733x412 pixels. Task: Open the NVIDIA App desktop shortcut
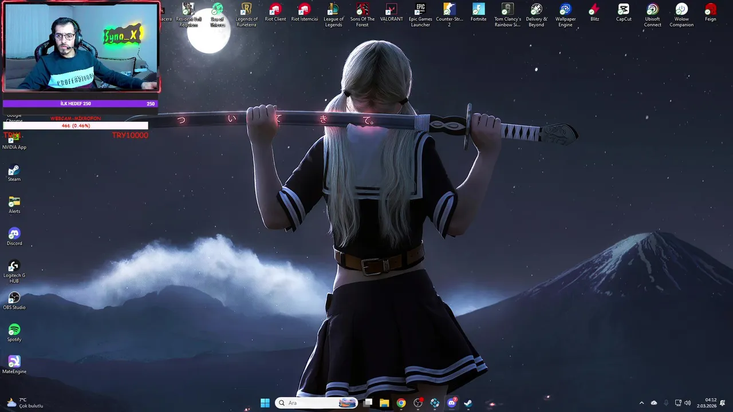[x=14, y=140]
